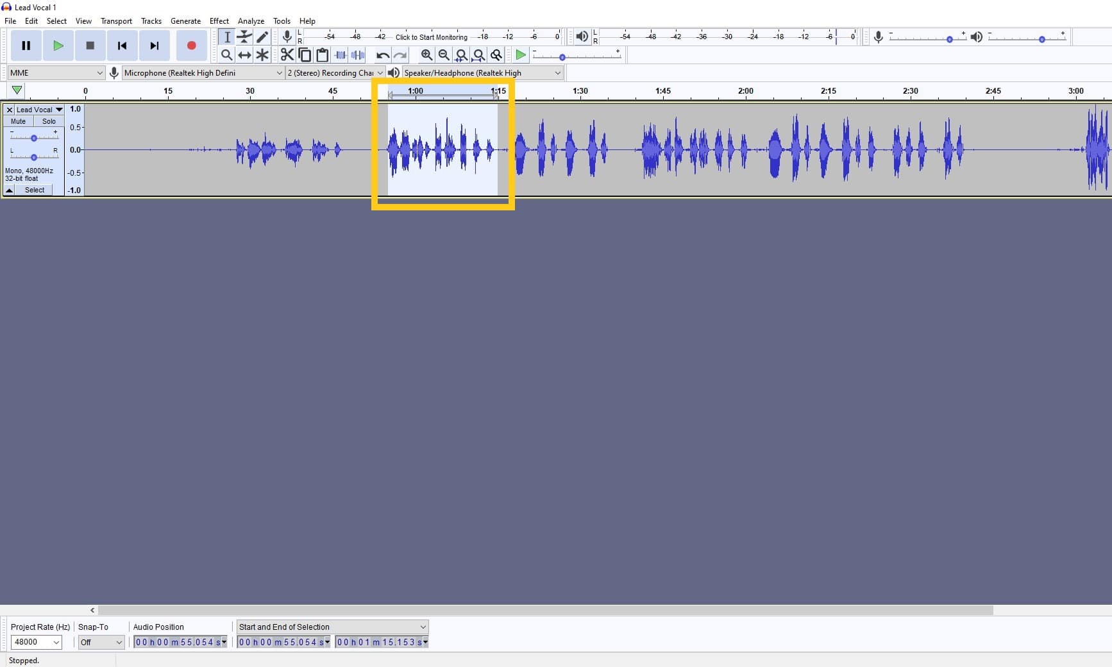Activate the Multi-tool
This screenshot has height=667, width=1112.
coord(262,55)
